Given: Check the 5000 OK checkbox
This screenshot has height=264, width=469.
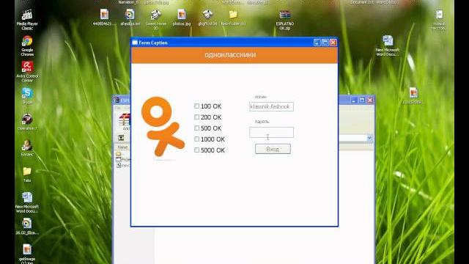Looking at the screenshot, I should [197, 150].
